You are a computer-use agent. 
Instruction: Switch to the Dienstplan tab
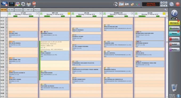18,10
